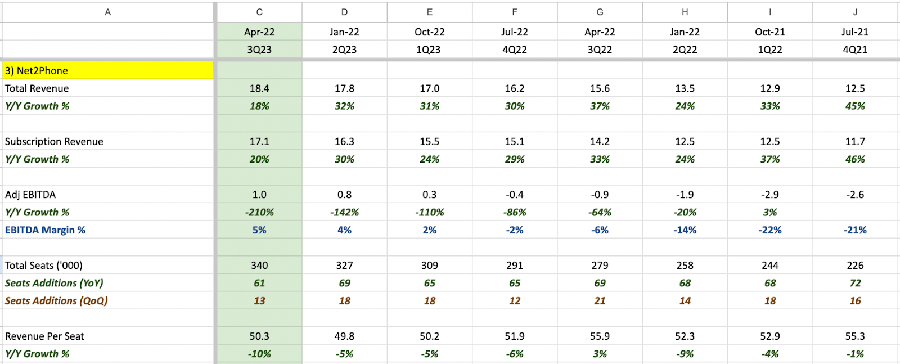Click the 3Q23 quarter cell

click(259, 50)
